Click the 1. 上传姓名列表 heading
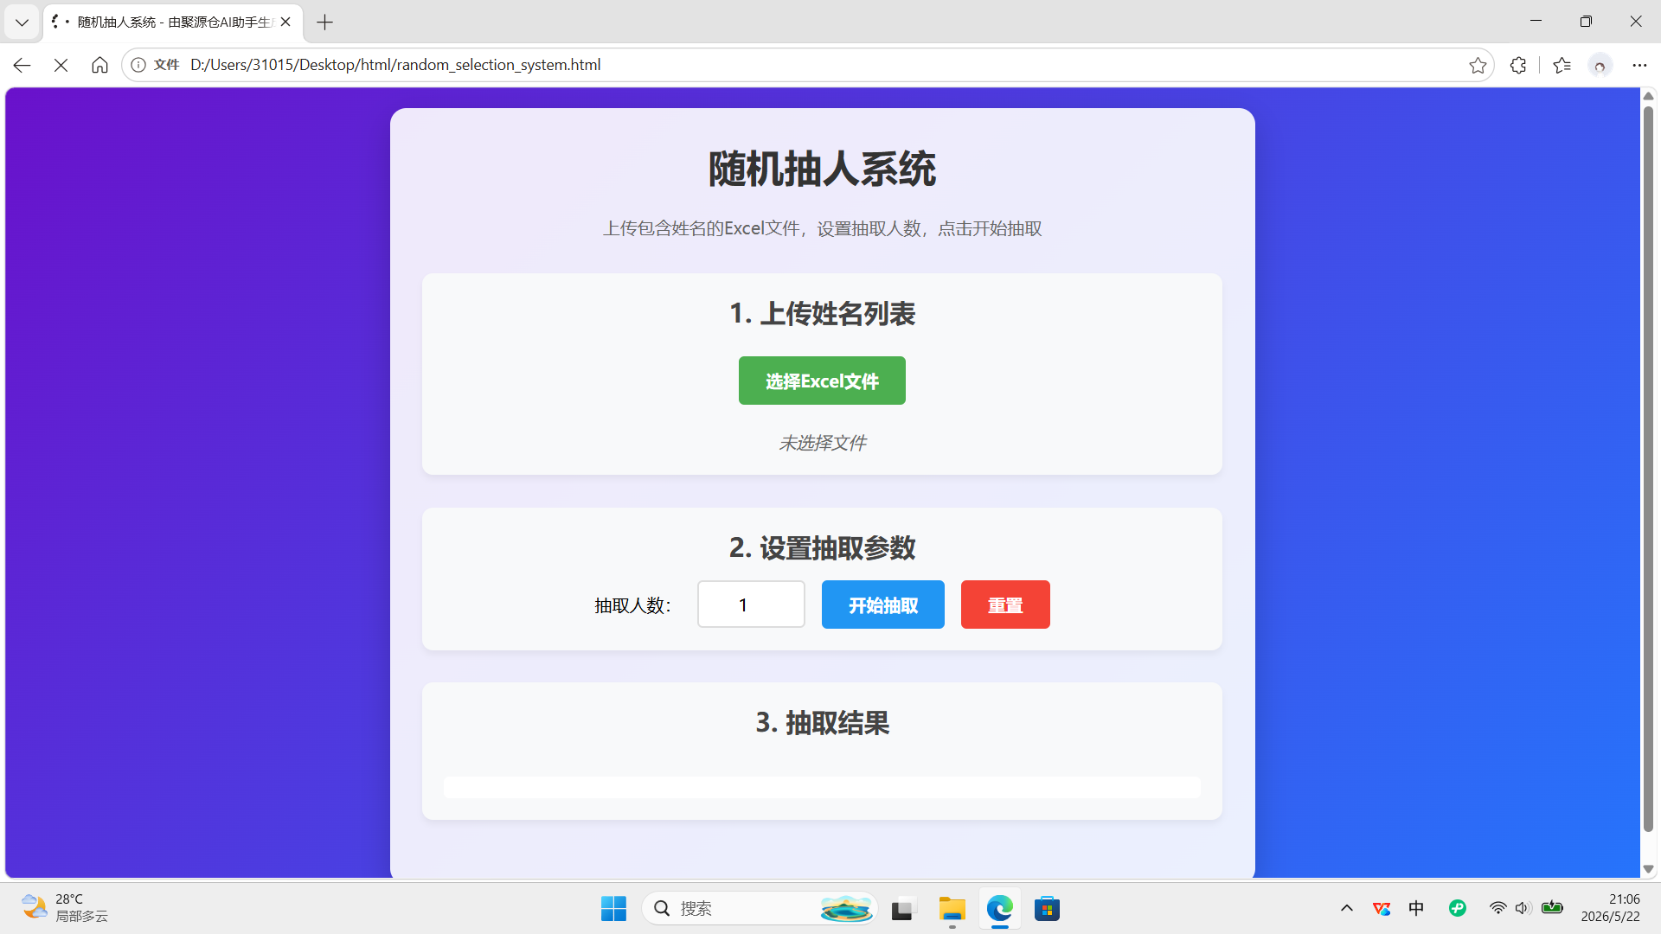 (822, 313)
